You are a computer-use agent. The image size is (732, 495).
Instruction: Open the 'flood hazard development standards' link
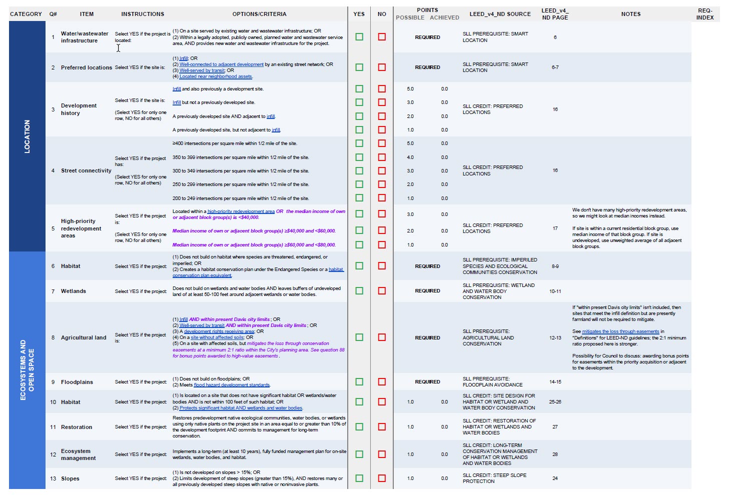(x=232, y=385)
